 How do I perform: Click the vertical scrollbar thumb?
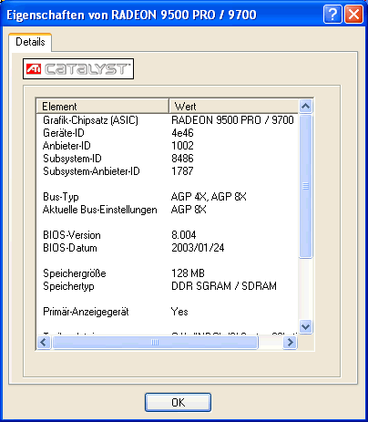(305, 186)
